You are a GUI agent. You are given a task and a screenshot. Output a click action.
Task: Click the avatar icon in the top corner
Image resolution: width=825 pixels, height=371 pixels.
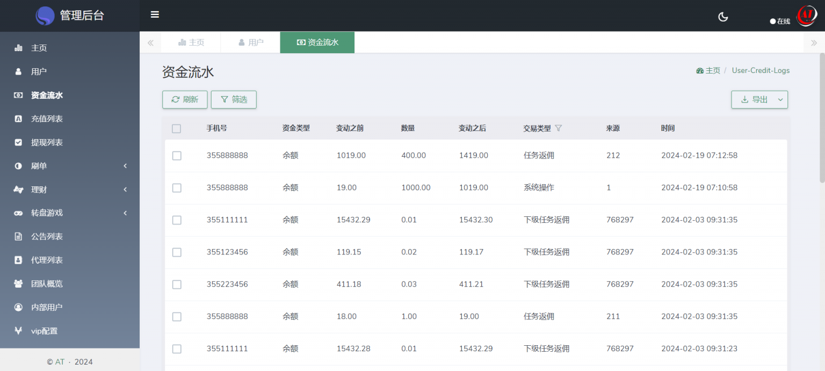point(806,16)
